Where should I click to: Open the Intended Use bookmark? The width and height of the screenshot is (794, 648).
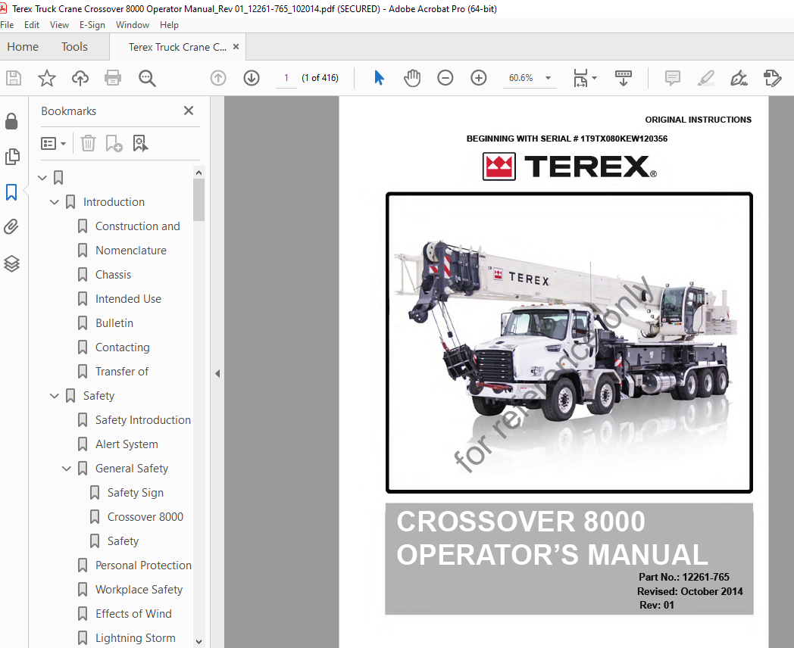(129, 299)
